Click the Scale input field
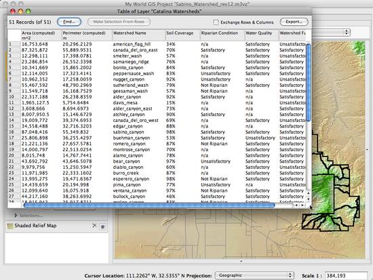The width and height of the screenshot is (373, 280). pos(346,276)
